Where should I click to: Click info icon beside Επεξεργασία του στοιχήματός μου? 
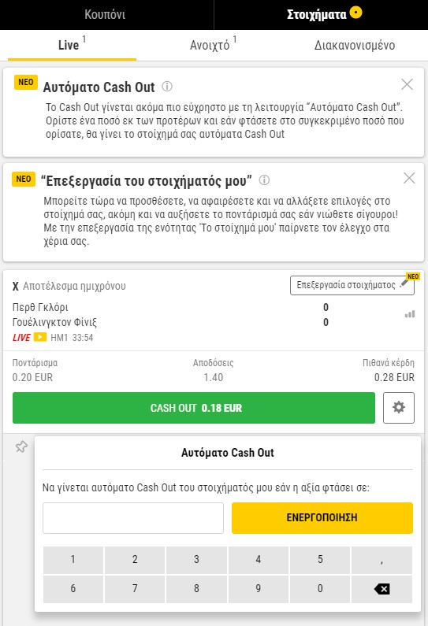264,180
